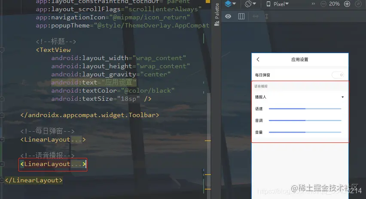The width and height of the screenshot is (366, 199).
Task: Click the fold marker beside closing </LinearLayout>
Action: [2, 181]
